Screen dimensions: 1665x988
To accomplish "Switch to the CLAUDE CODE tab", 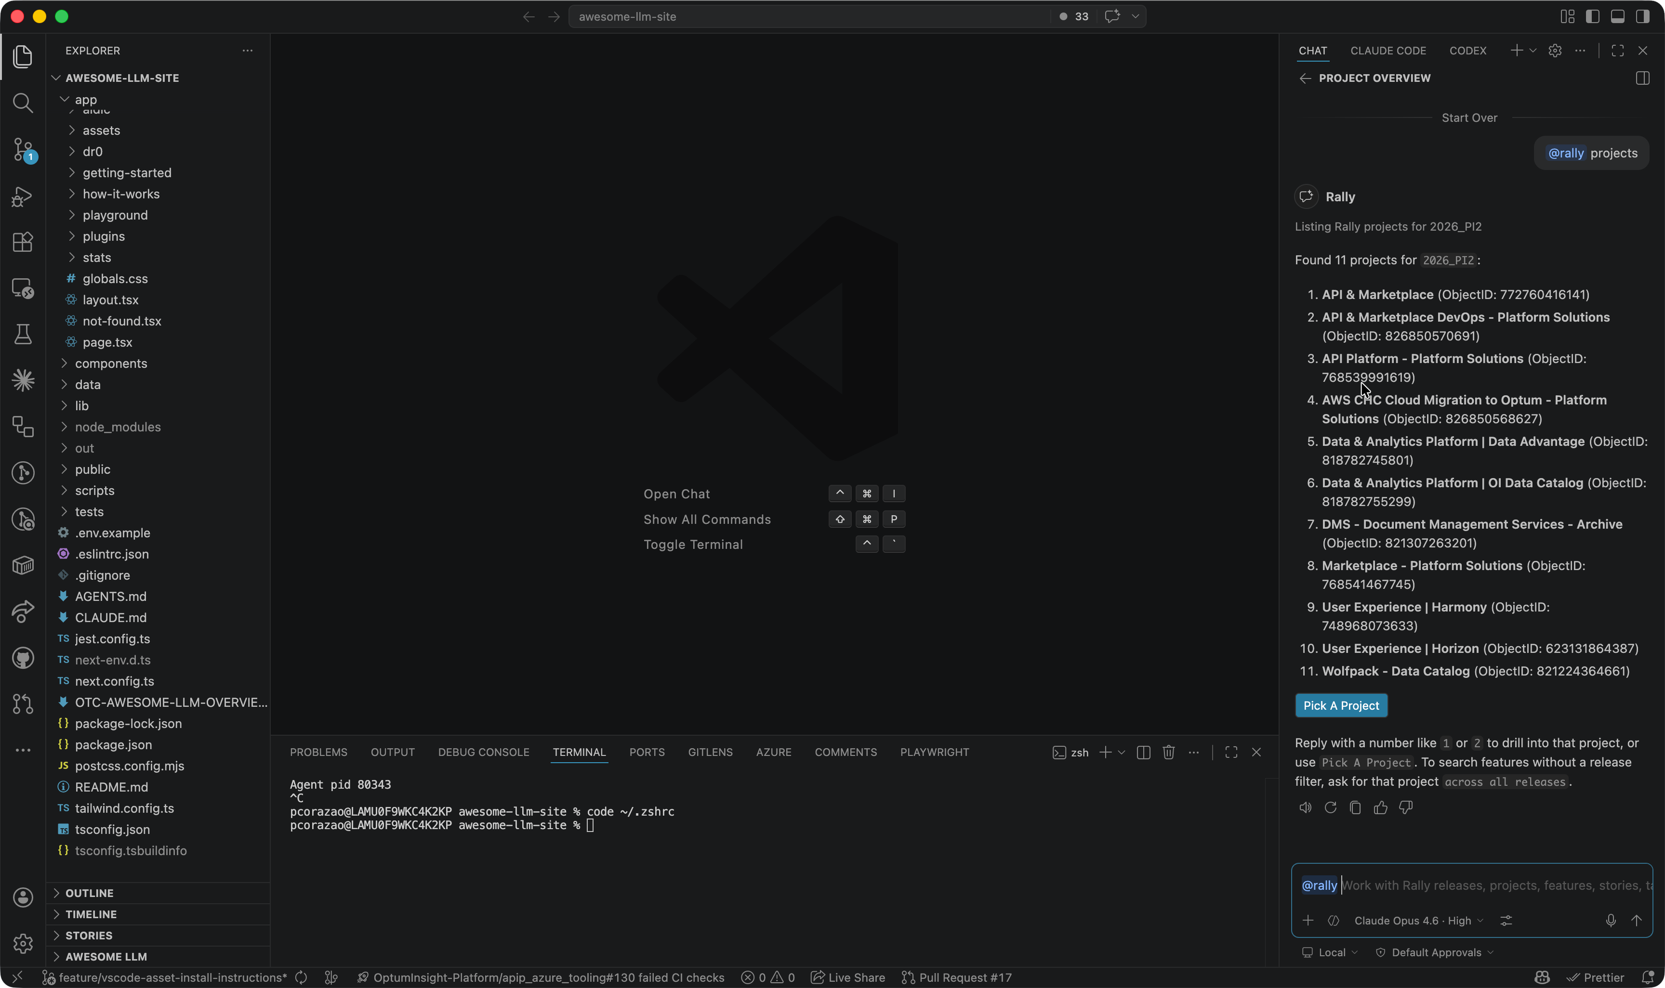I will [1388, 51].
